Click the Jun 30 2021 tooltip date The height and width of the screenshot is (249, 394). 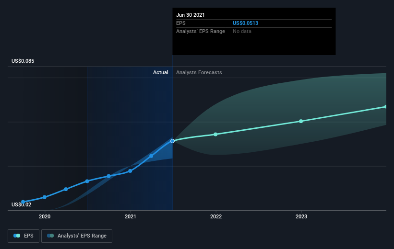(190, 15)
